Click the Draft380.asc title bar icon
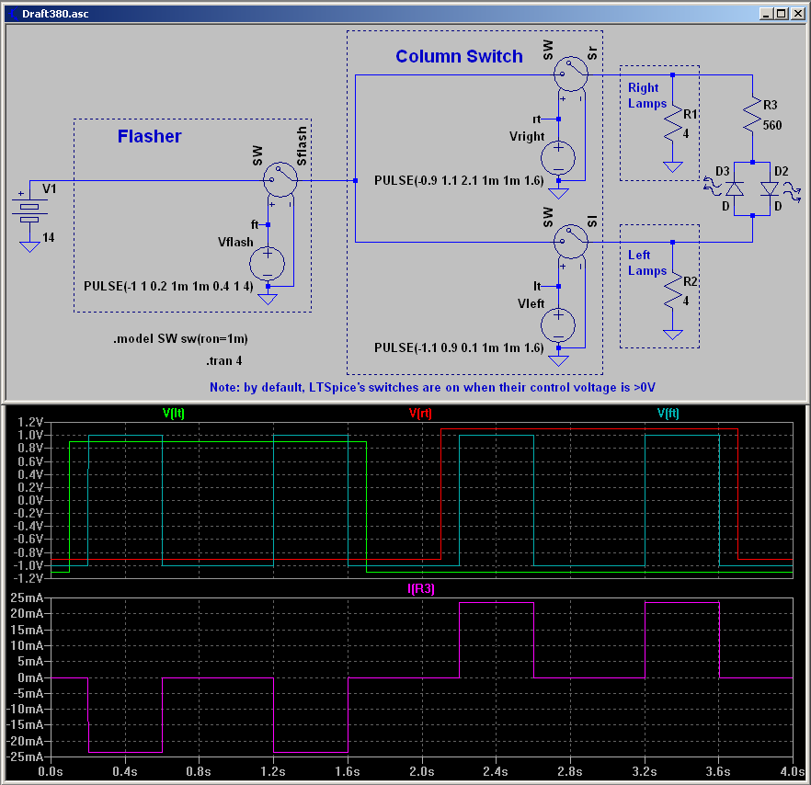The image size is (811, 785). coord(13,14)
